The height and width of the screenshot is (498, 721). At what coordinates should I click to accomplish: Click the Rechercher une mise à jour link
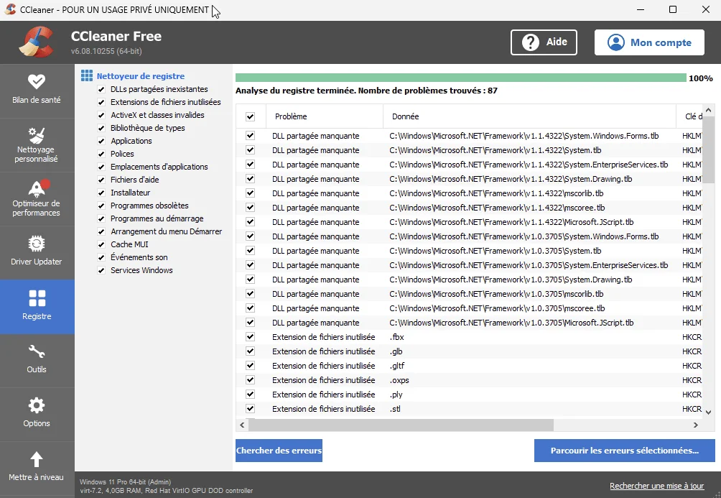click(656, 486)
